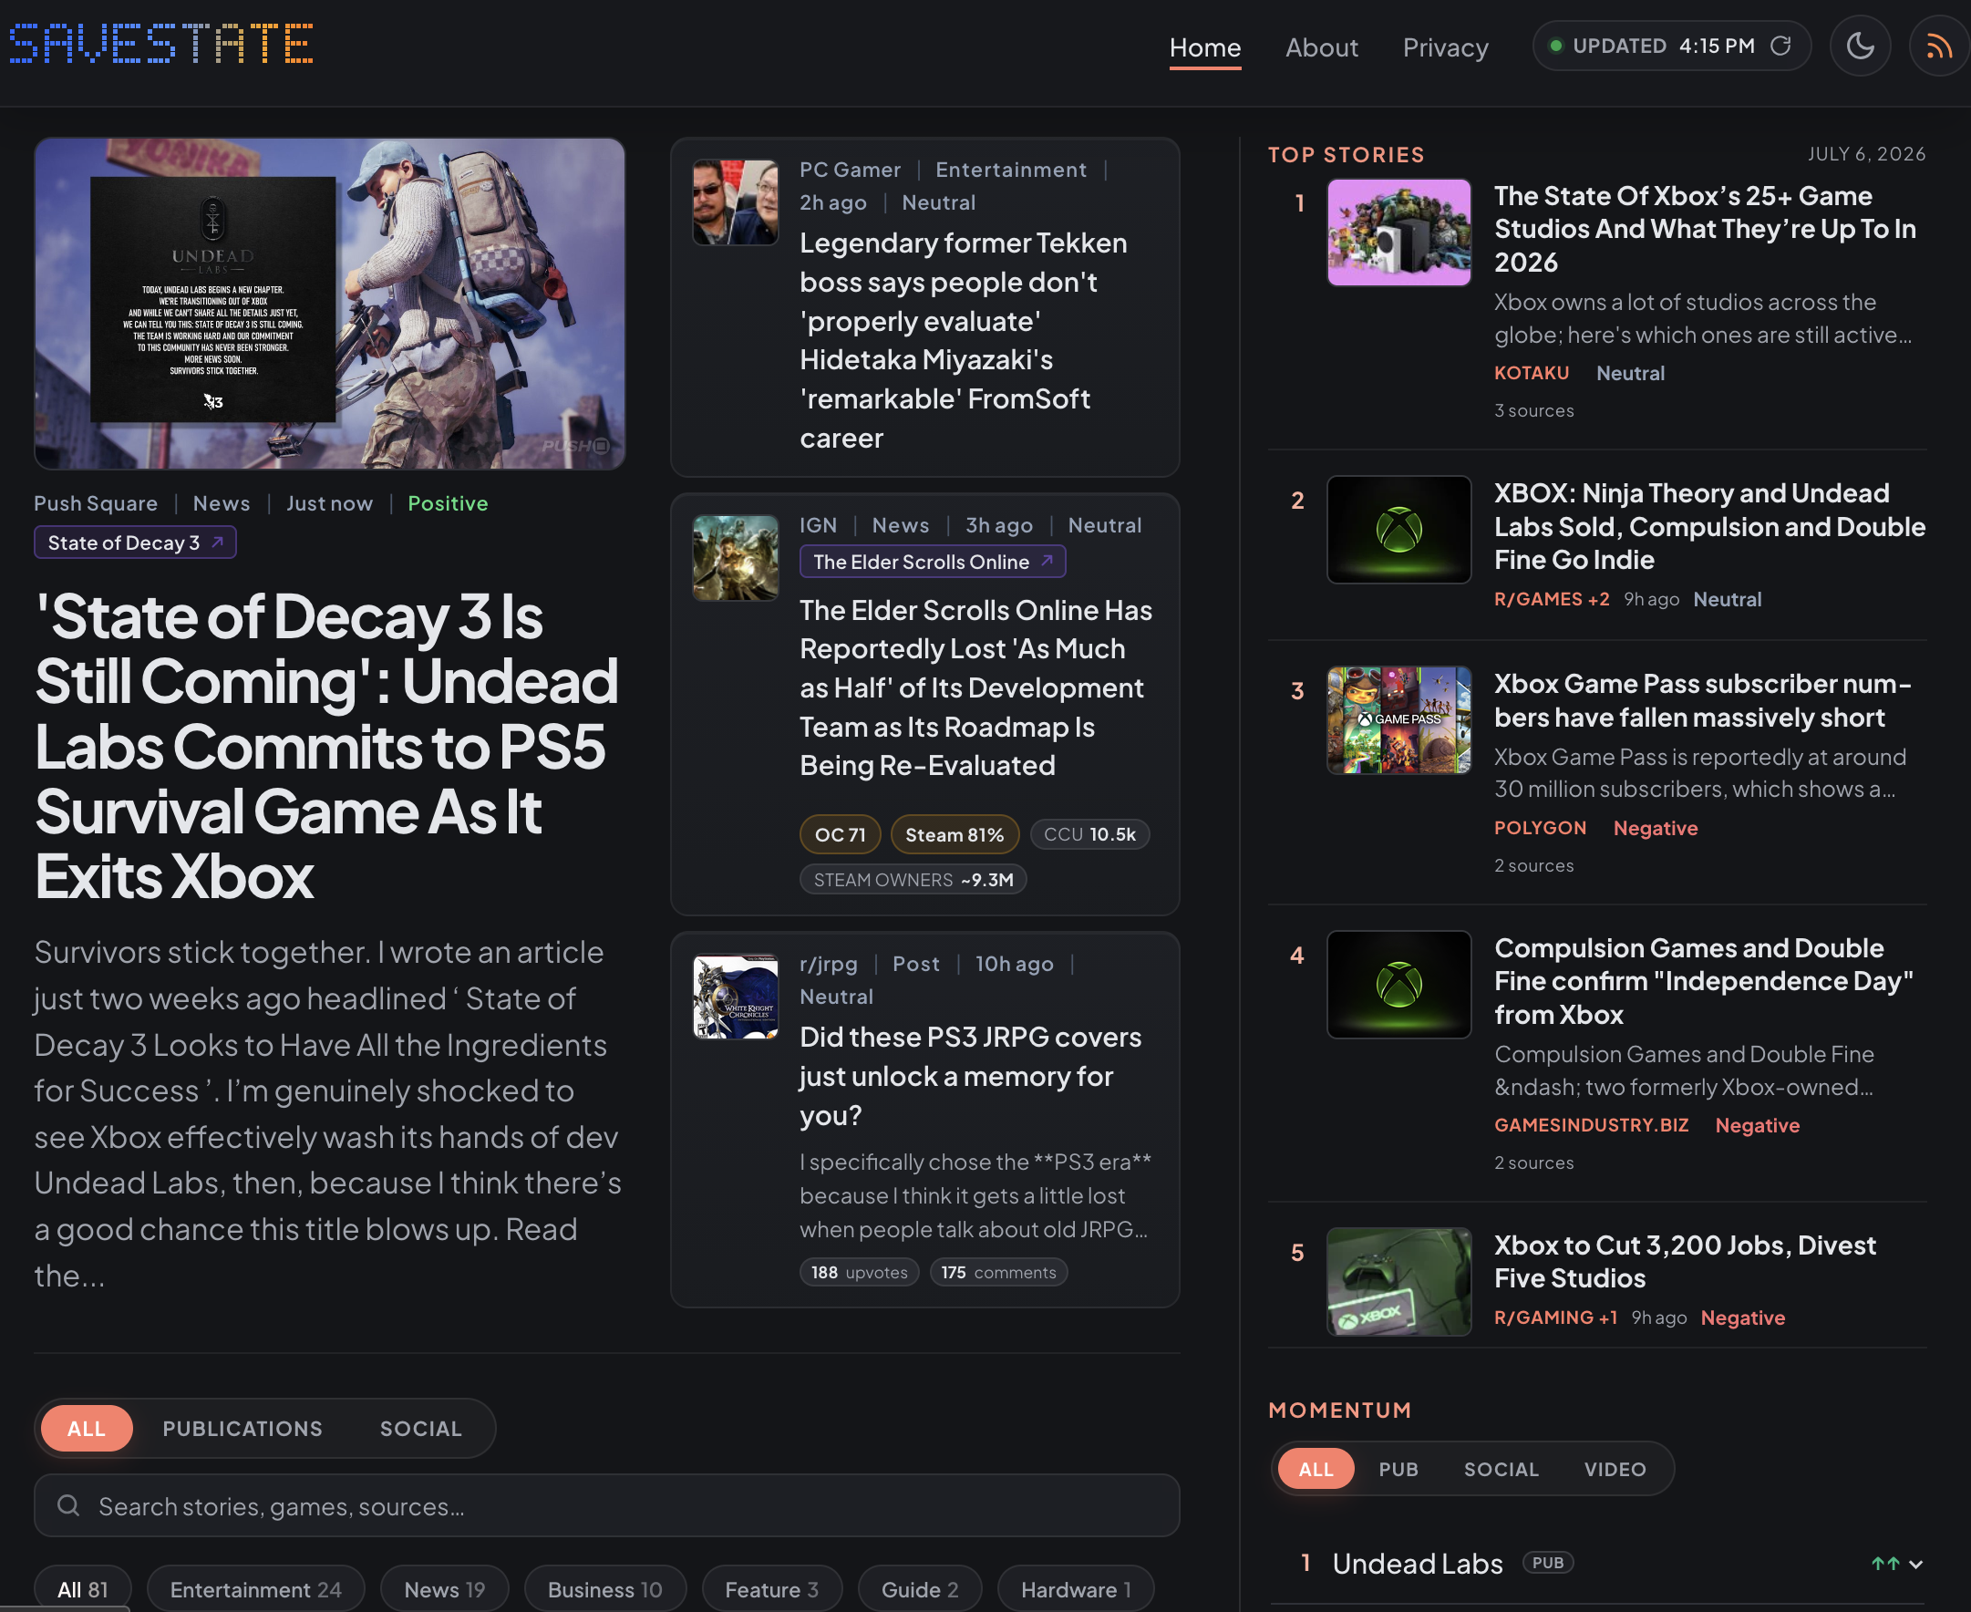Click the 175 comments pill
1971x1612 pixels.
998,1272
